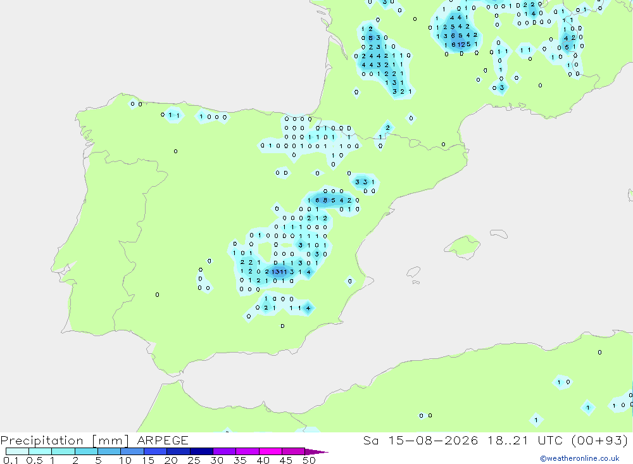Choose the 40–45 mm magenta legend swatch
The height and width of the screenshot is (464, 633).
(x=270, y=451)
